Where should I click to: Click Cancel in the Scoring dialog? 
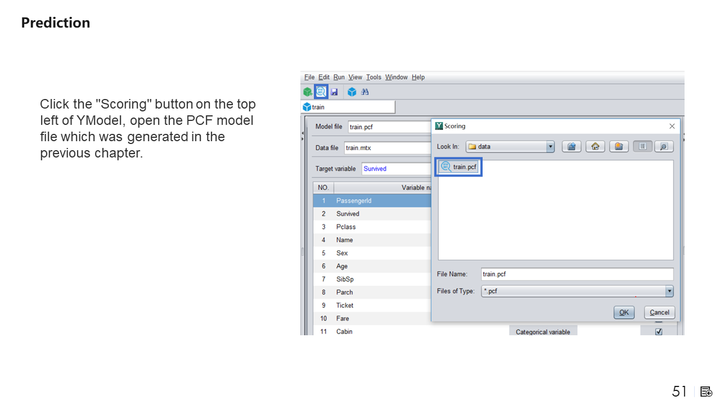[x=659, y=313]
